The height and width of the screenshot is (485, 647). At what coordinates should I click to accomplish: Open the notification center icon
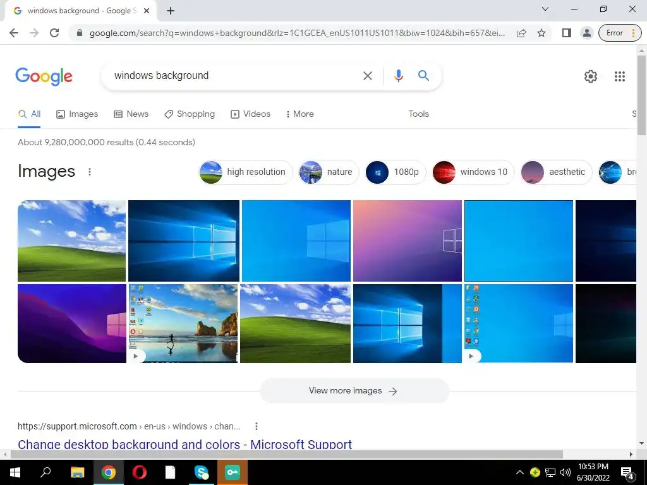627,473
